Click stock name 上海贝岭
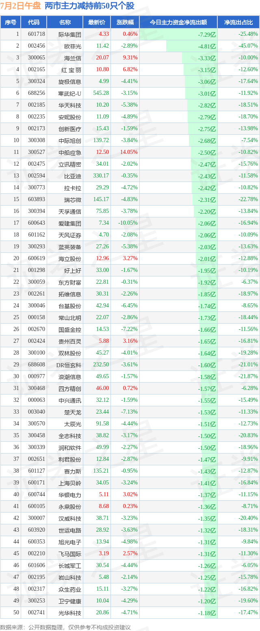This screenshot has height=631, width=260. pyautogui.click(x=70, y=483)
